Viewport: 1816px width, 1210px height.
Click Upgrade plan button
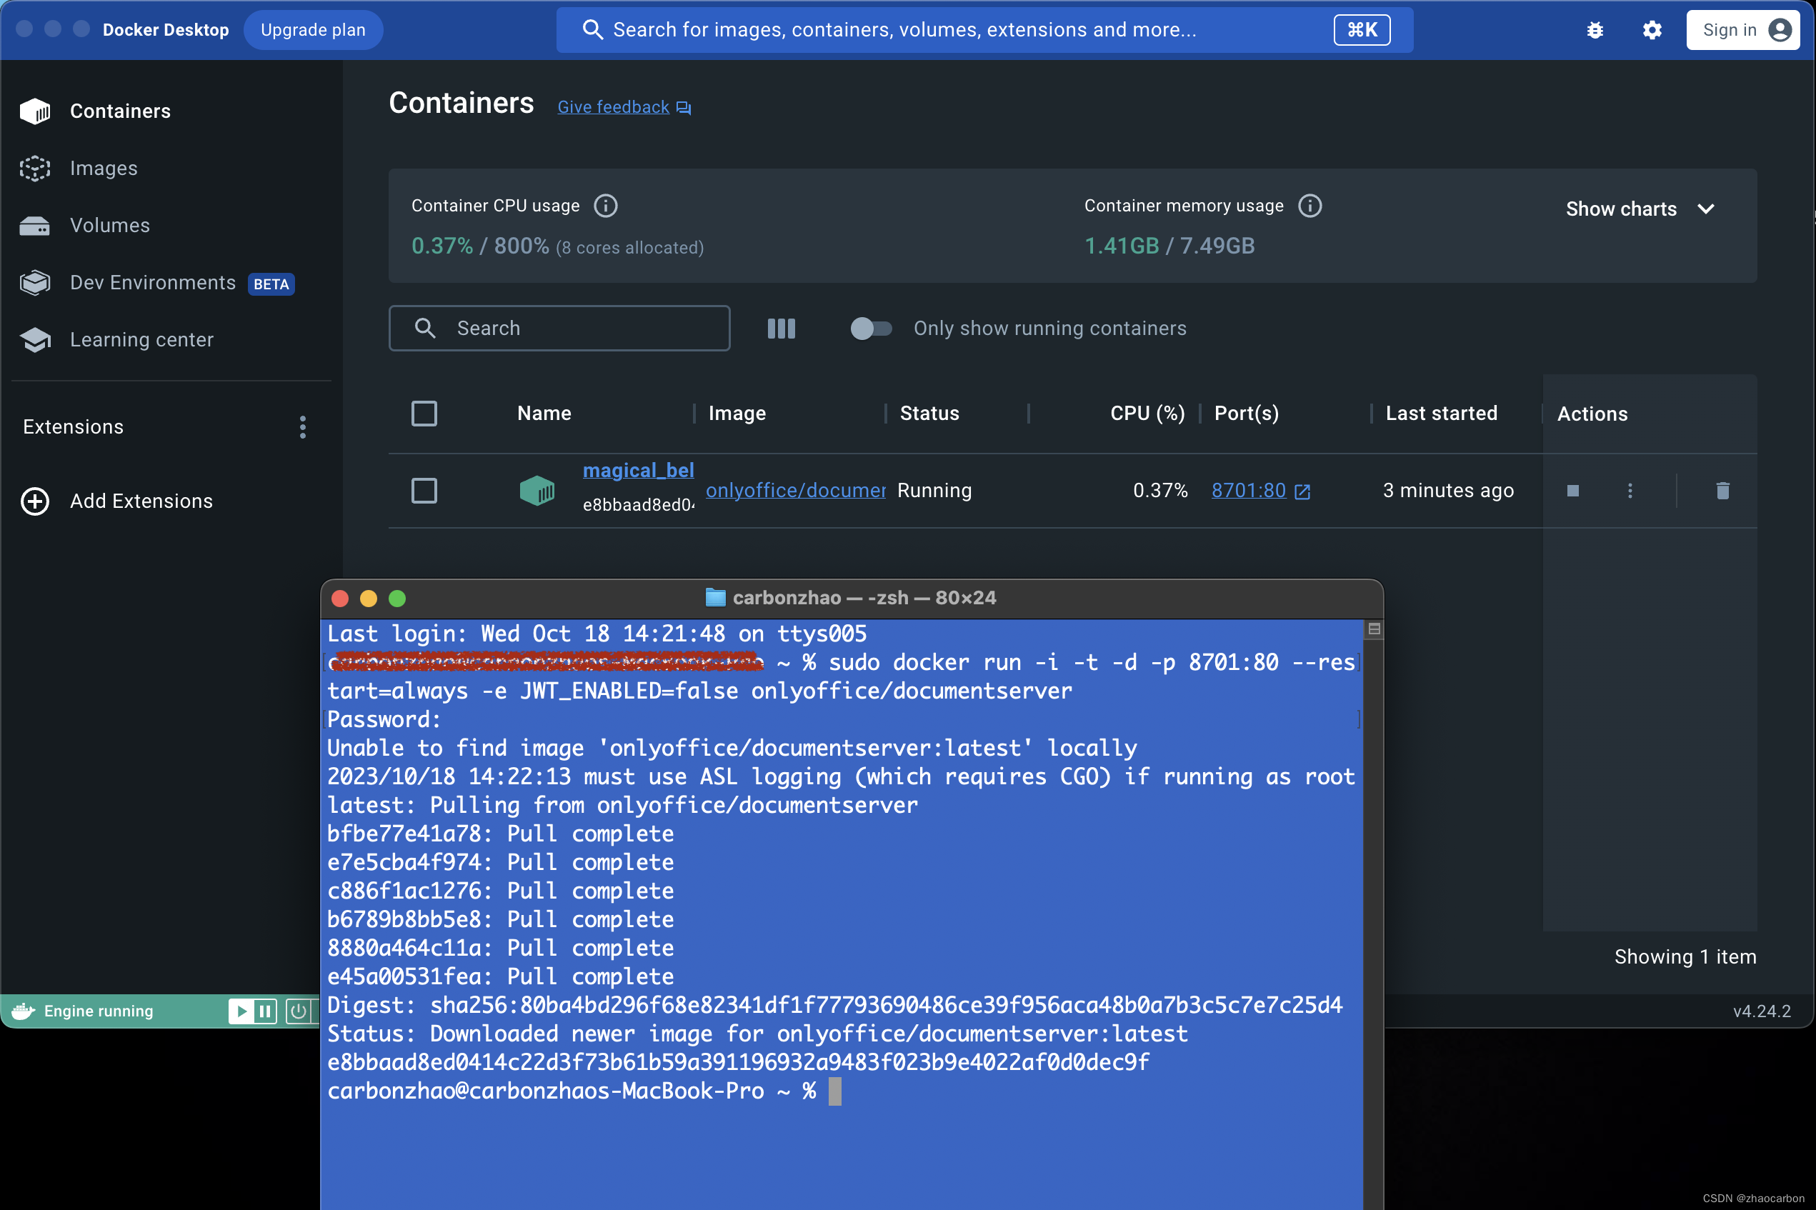pyautogui.click(x=313, y=30)
